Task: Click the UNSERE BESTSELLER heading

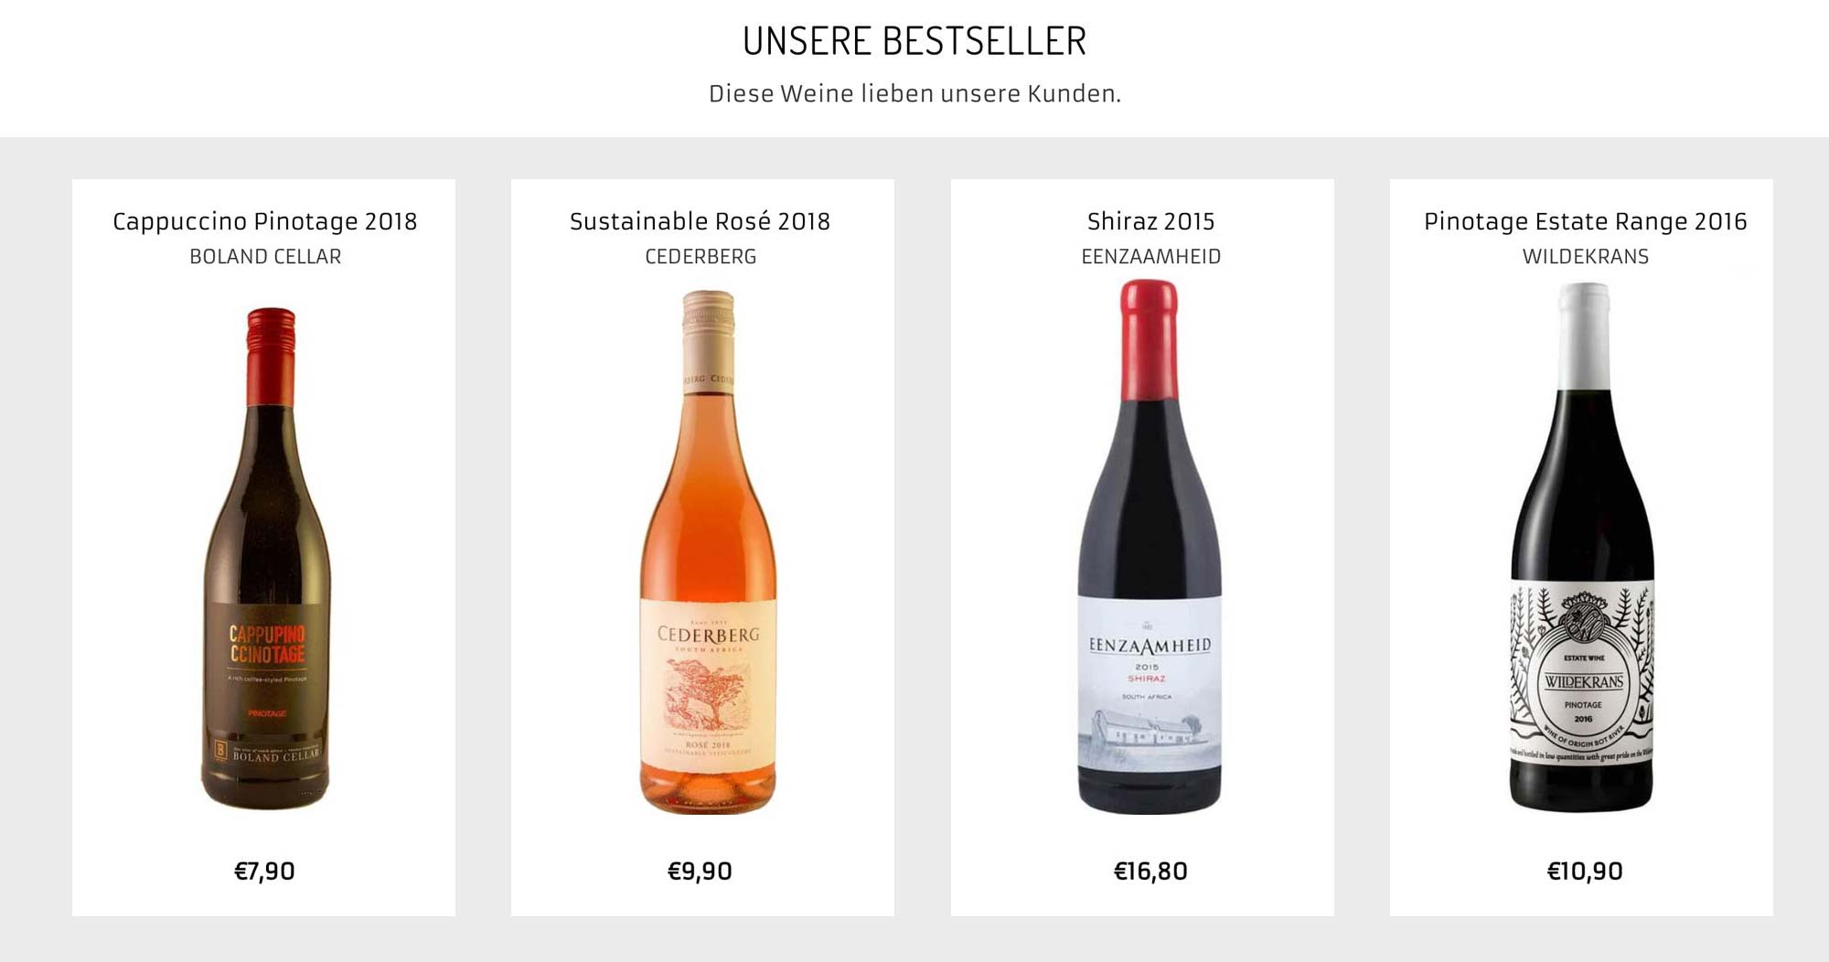Action: tap(914, 41)
